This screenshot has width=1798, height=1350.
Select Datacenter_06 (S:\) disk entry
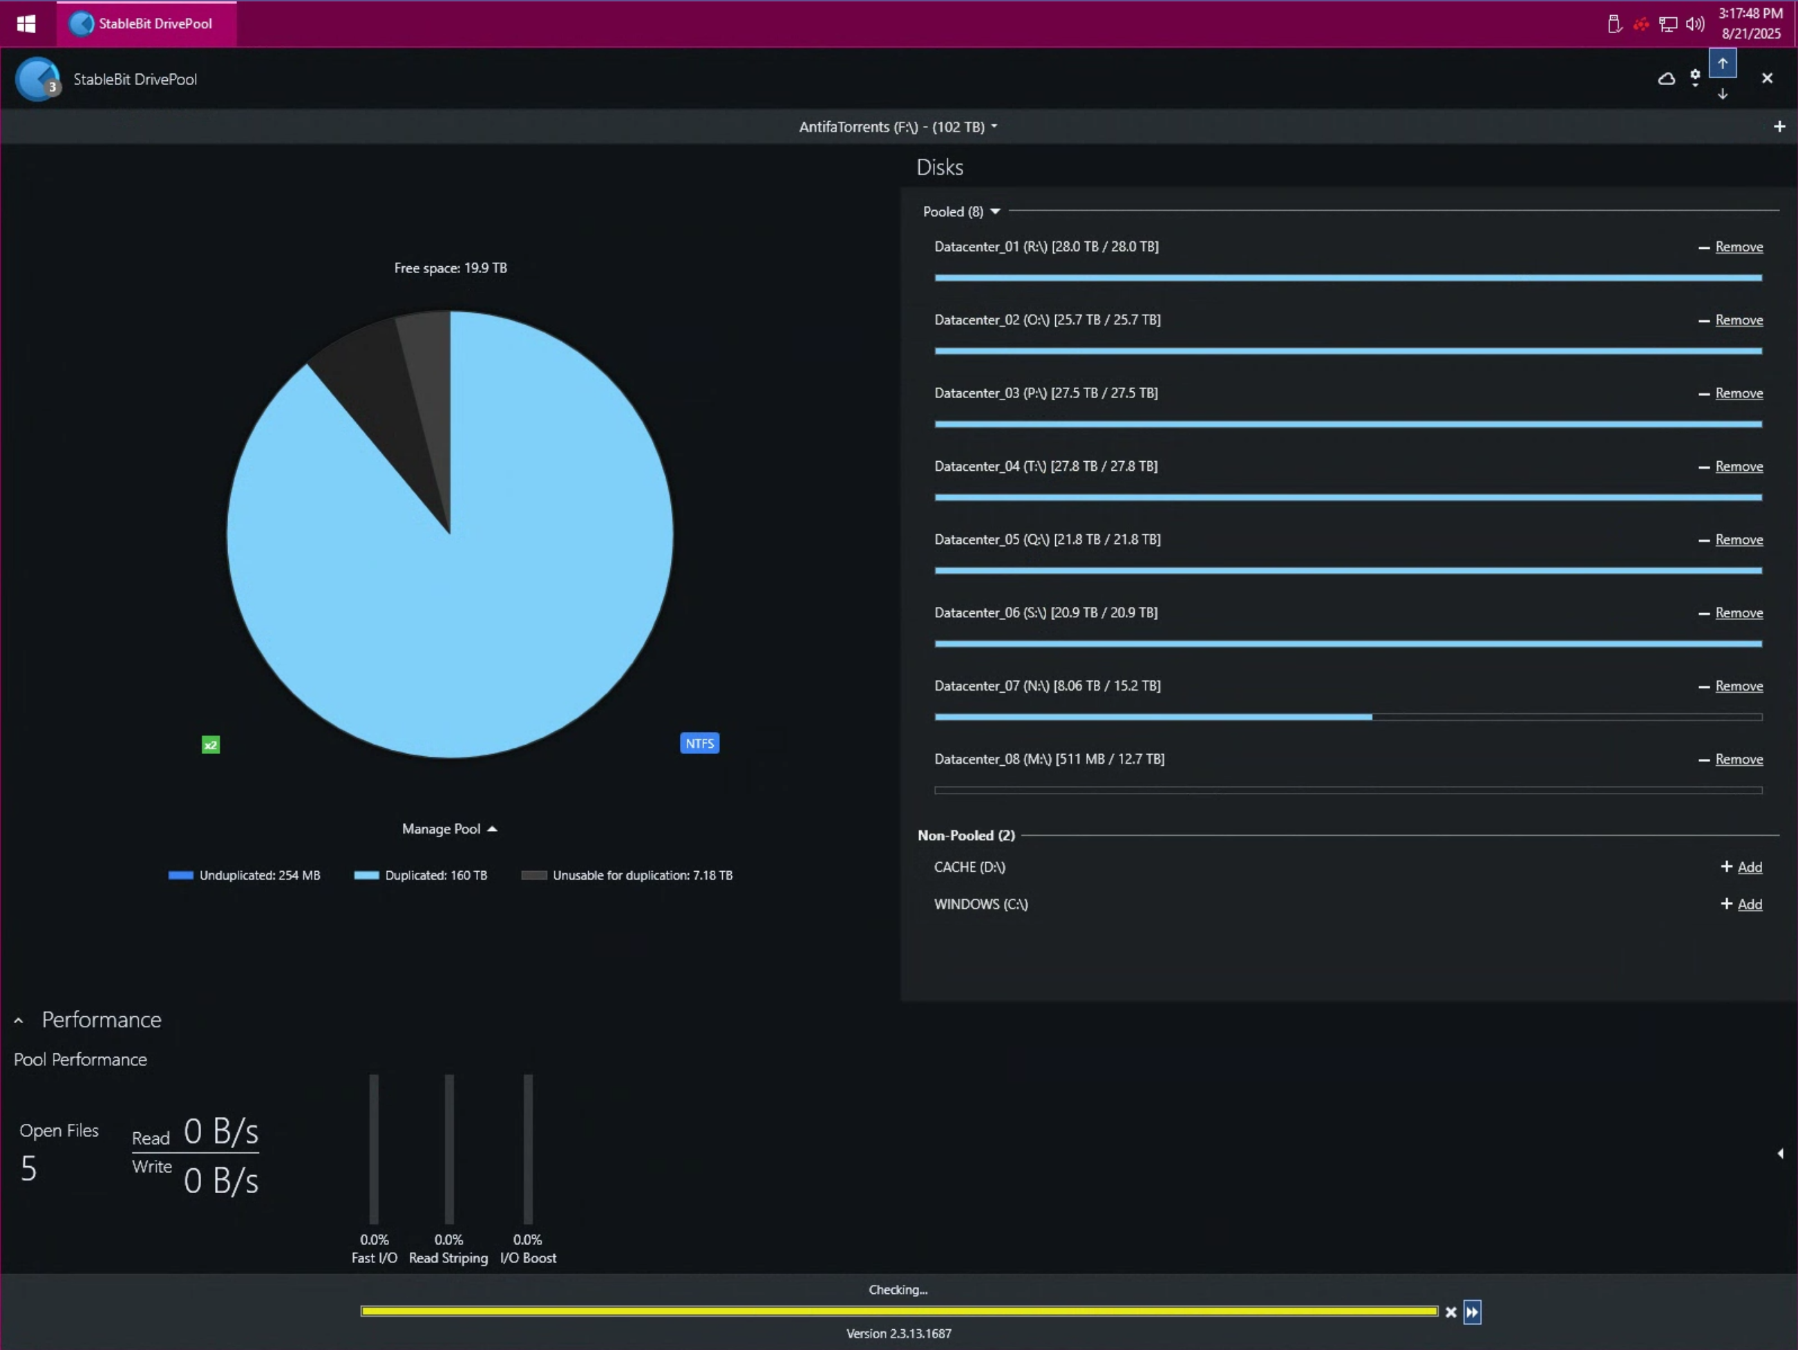point(1046,612)
